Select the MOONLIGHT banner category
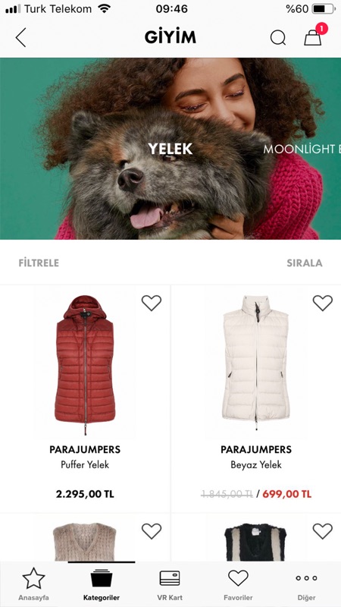 pos(302,149)
